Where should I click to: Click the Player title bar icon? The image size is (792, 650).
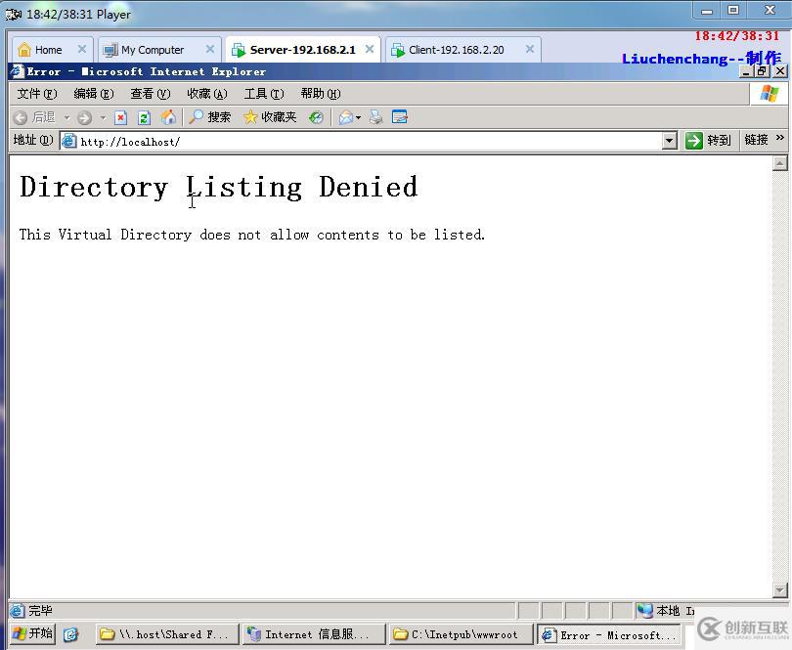pyautogui.click(x=13, y=14)
